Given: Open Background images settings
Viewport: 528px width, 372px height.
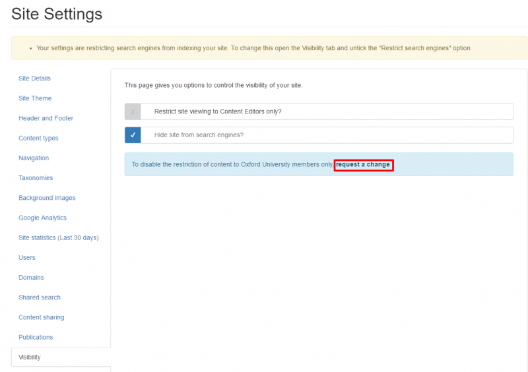Looking at the screenshot, I should click(47, 198).
